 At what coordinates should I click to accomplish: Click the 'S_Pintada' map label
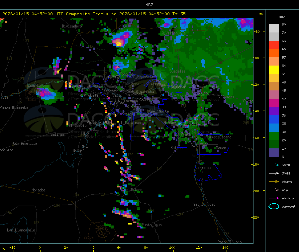89,96
